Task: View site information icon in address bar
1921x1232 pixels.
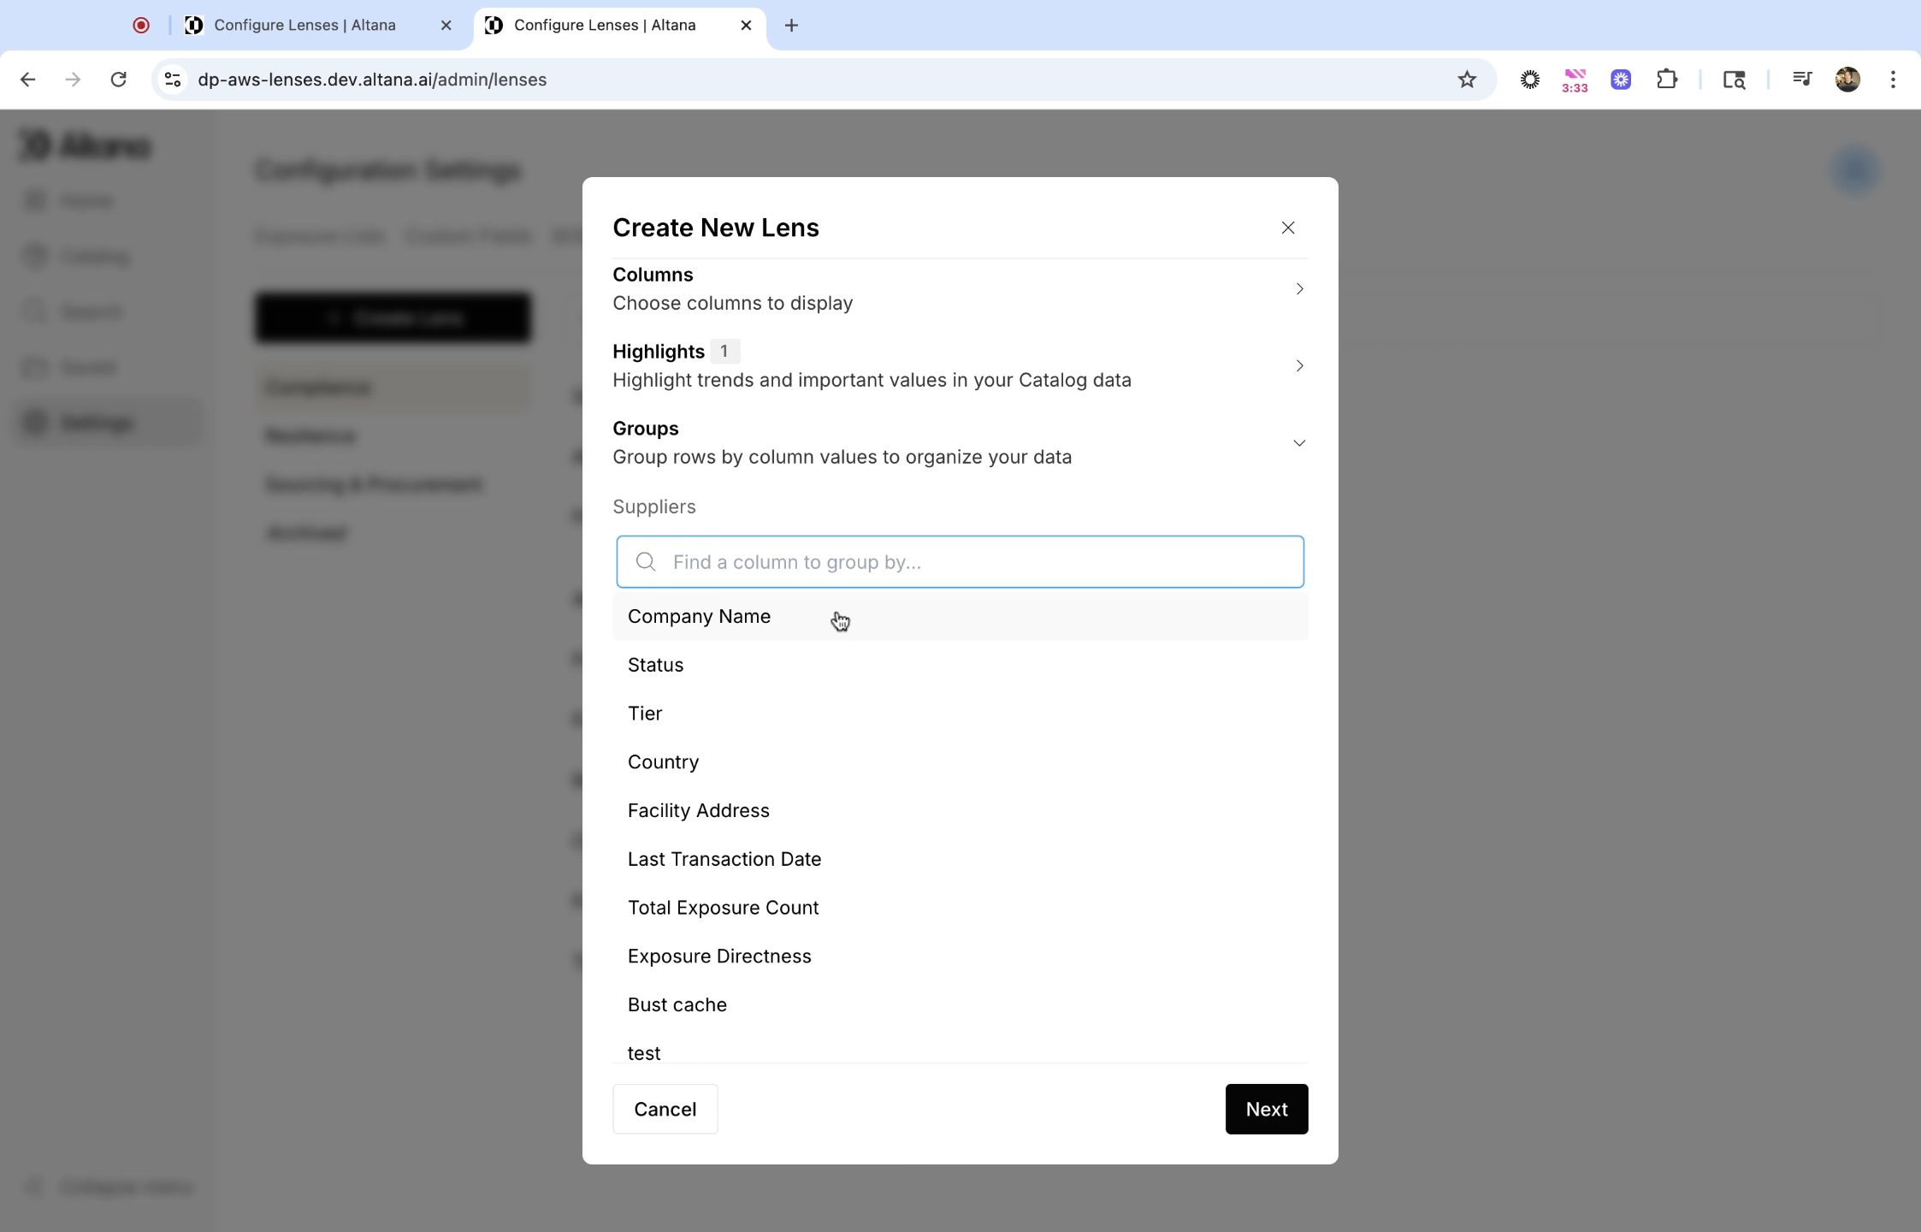Action: pyautogui.click(x=173, y=80)
